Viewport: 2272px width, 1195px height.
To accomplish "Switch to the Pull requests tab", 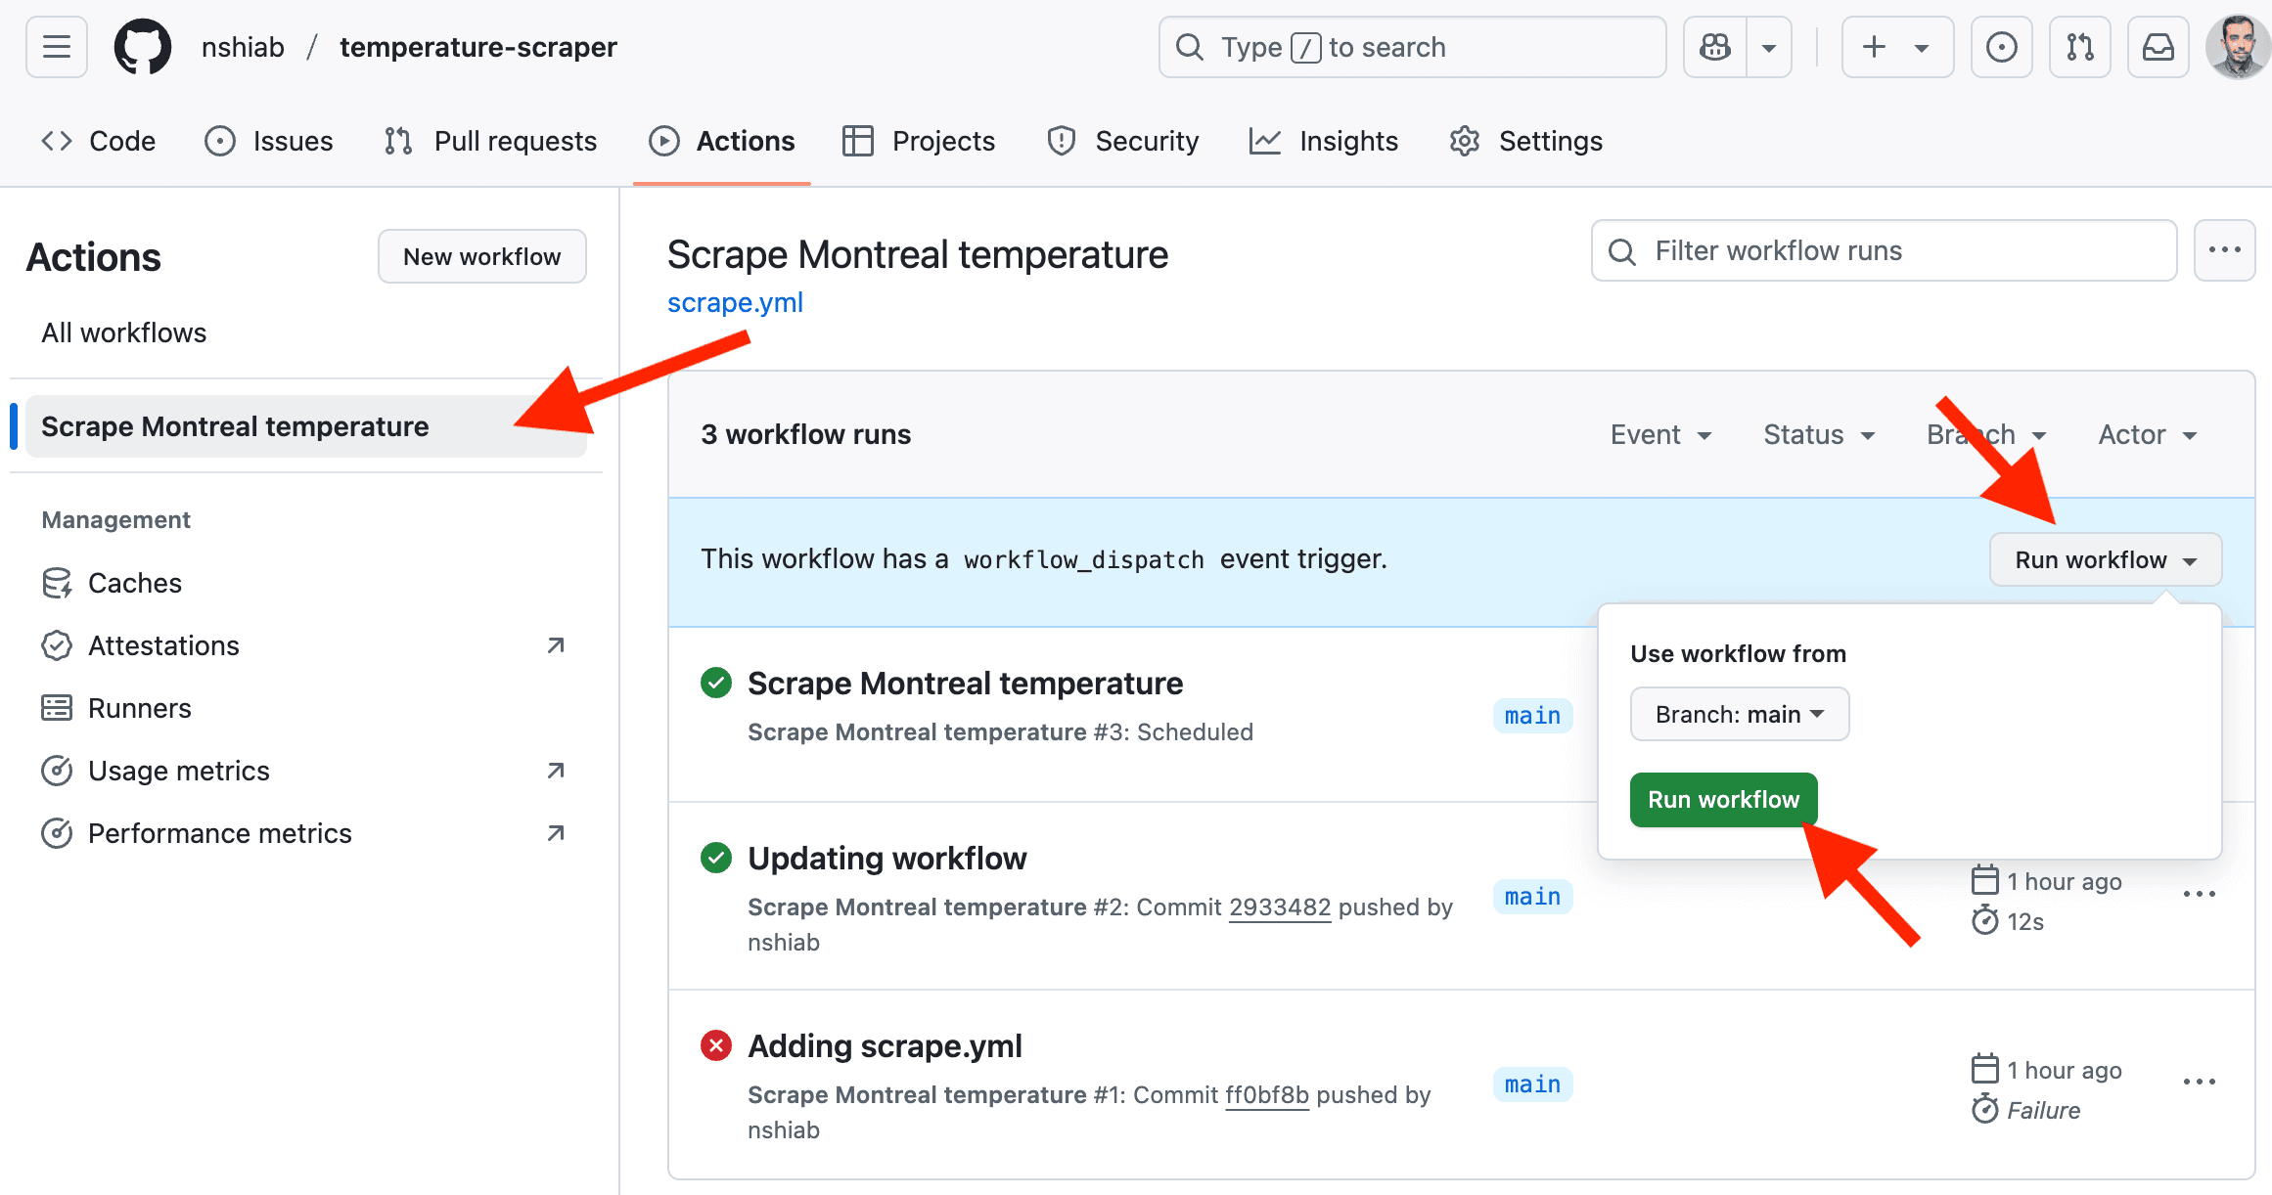I will (x=490, y=141).
